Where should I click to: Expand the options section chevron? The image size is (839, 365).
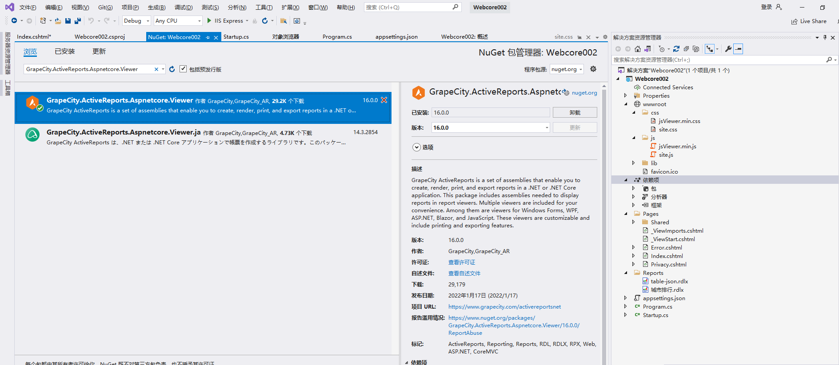(416, 147)
